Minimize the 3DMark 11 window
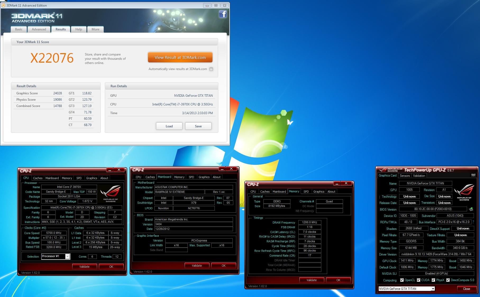Image resolution: width=480 pixels, height=297 pixels. click(207, 5)
